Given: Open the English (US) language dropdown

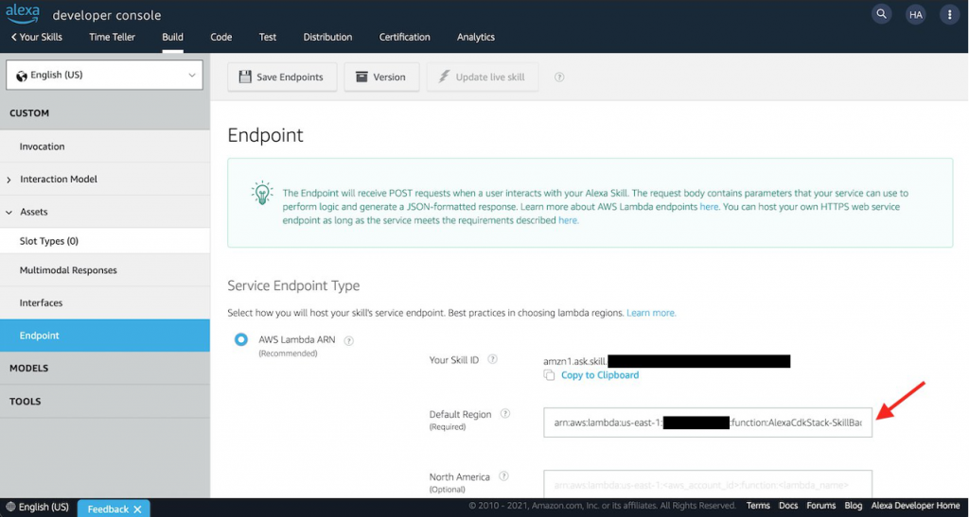Looking at the screenshot, I should pyautogui.click(x=104, y=76).
